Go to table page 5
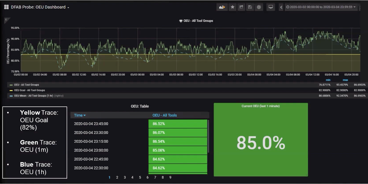The height and width of the screenshot is (184, 368). [140, 177]
